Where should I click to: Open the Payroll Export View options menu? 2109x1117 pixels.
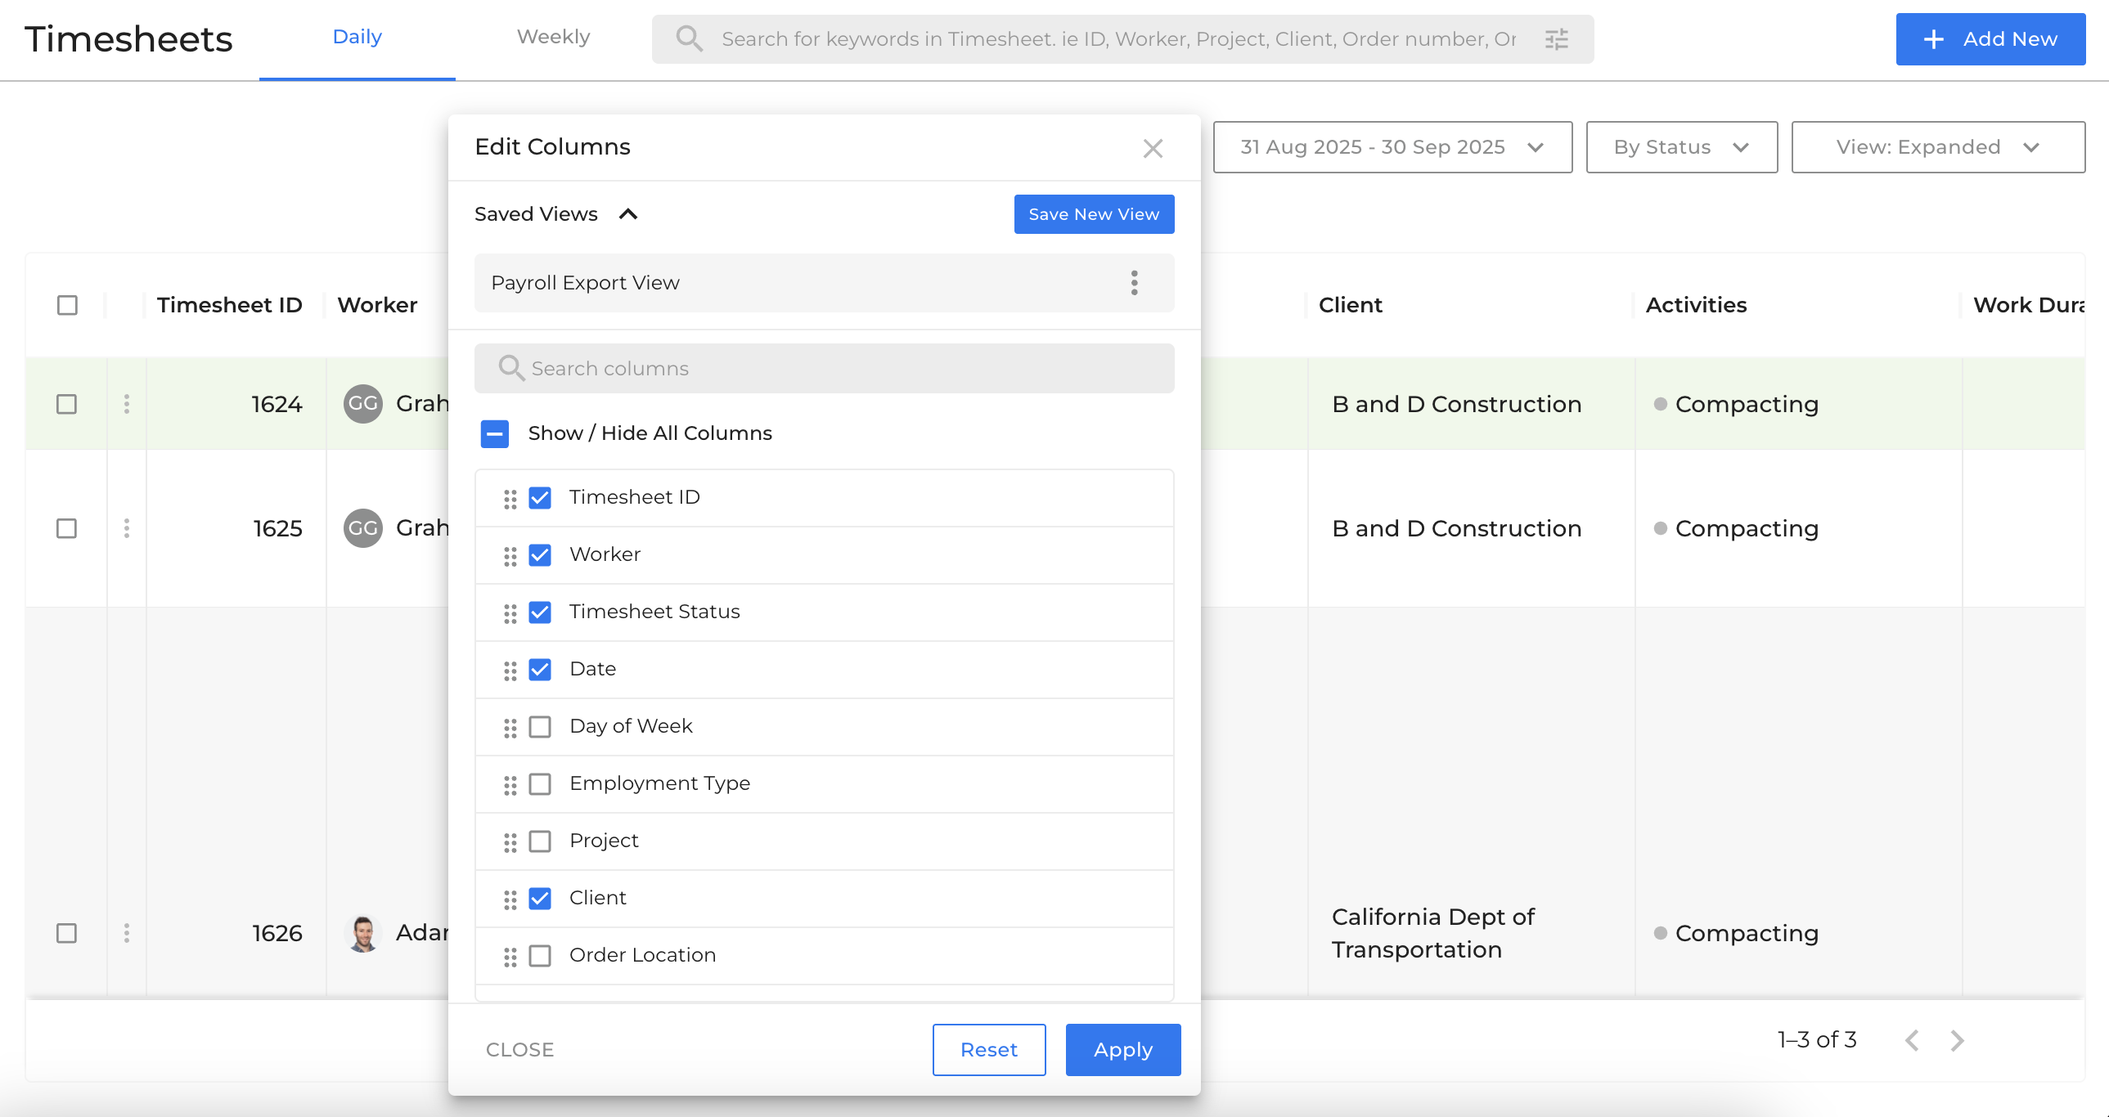1135,282
